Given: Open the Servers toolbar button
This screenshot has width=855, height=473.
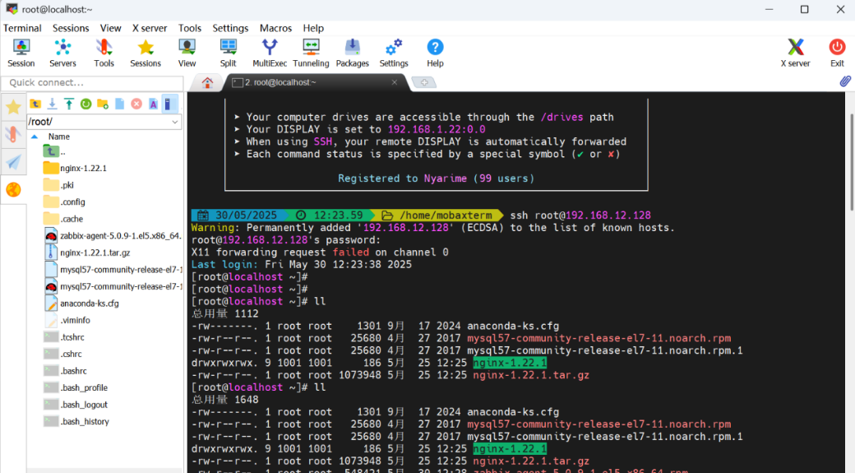Looking at the screenshot, I should point(62,53).
